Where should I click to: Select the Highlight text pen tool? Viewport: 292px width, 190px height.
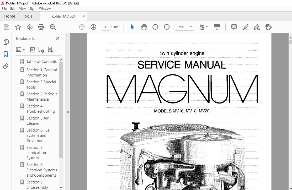coord(246,27)
